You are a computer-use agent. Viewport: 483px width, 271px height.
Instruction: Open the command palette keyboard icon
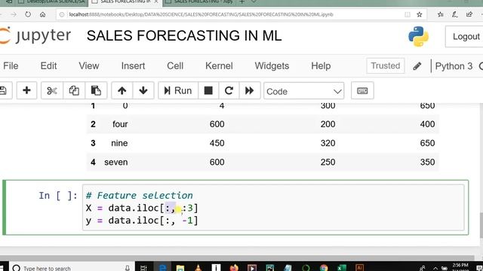362,90
